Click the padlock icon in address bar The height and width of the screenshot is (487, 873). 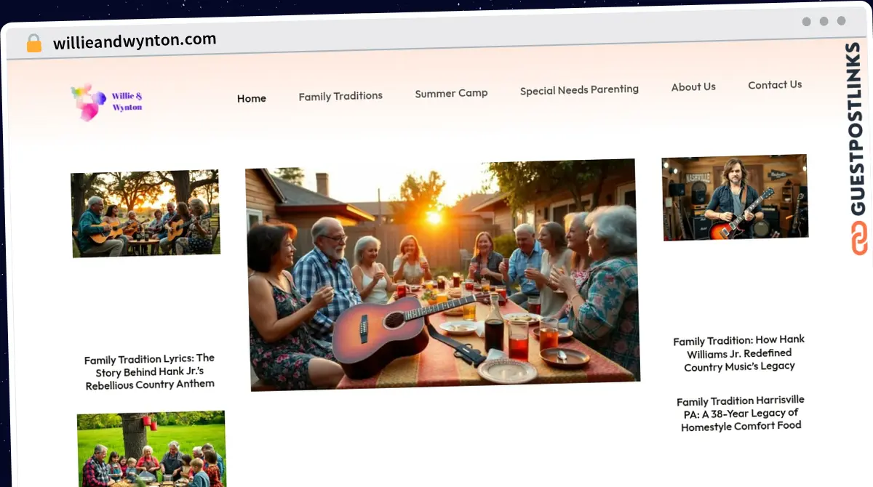click(x=34, y=43)
